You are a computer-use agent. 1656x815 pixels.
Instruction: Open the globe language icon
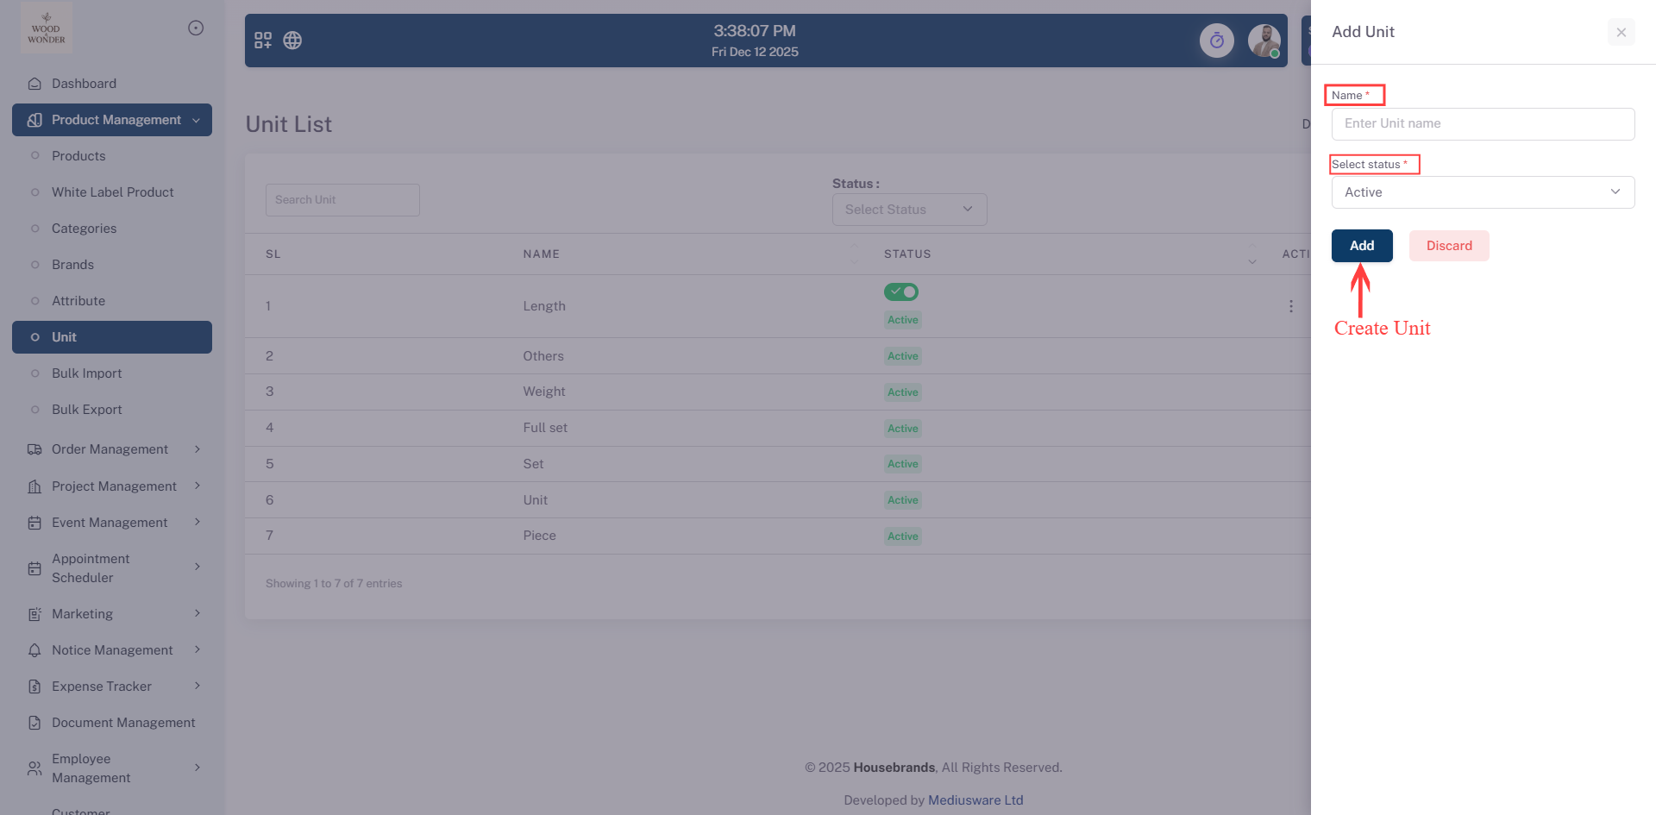click(x=292, y=41)
